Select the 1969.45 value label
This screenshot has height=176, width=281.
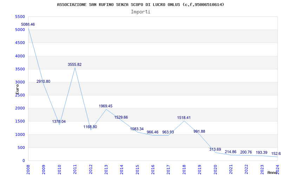106,106
